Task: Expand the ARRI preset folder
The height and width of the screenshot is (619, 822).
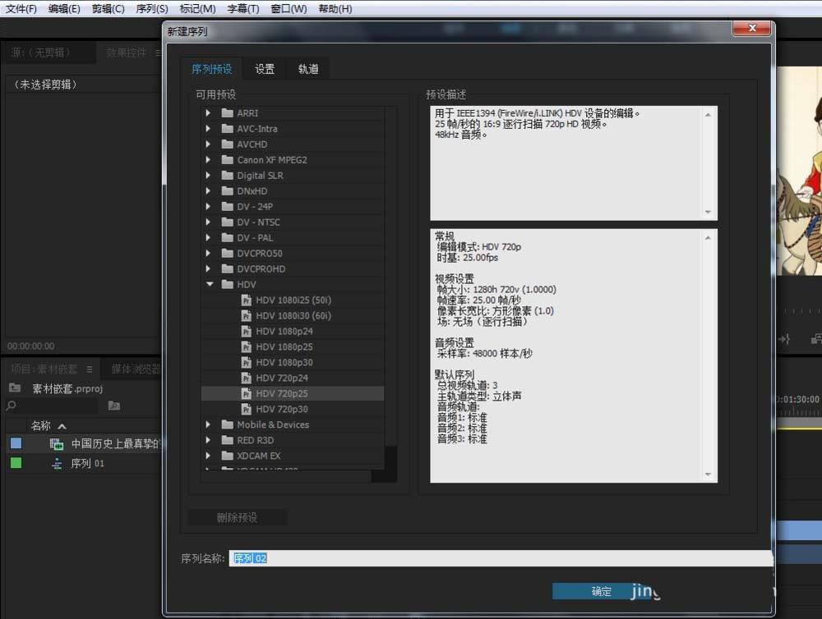Action: click(208, 112)
